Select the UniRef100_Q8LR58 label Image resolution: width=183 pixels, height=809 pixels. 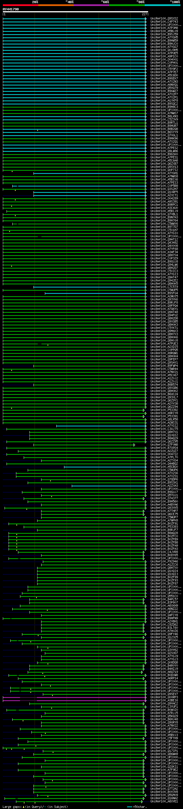click(164, 420)
